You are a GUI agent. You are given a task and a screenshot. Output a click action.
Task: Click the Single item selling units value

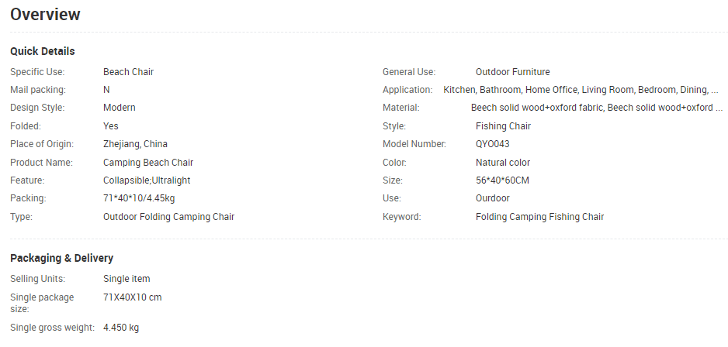coord(127,279)
